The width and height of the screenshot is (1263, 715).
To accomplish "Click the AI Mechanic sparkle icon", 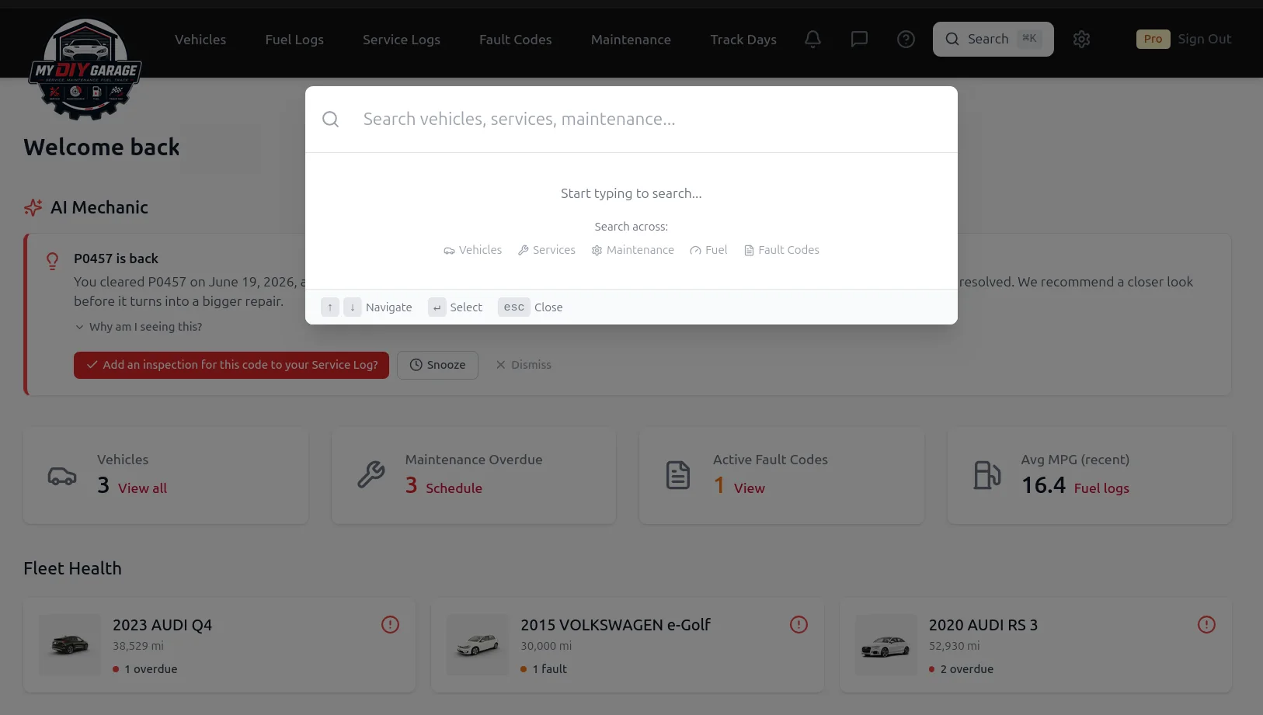I will point(33,207).
